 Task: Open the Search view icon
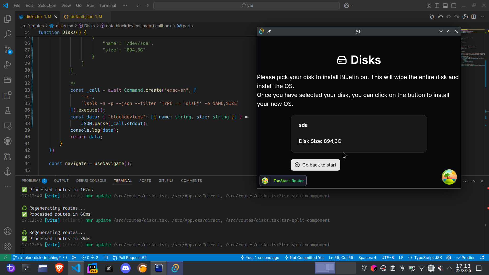pos(8,34)
